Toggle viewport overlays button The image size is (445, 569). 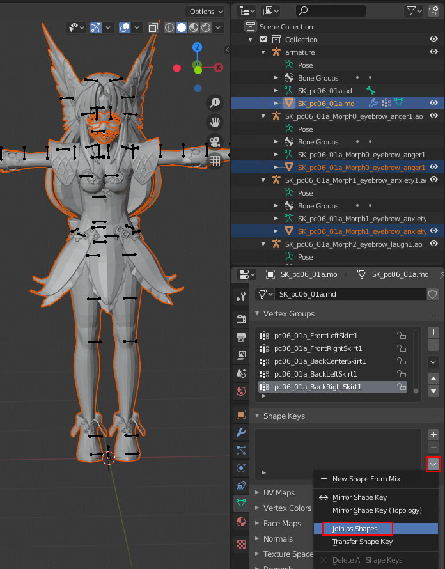pyautogui.click(x=125, y=27)
